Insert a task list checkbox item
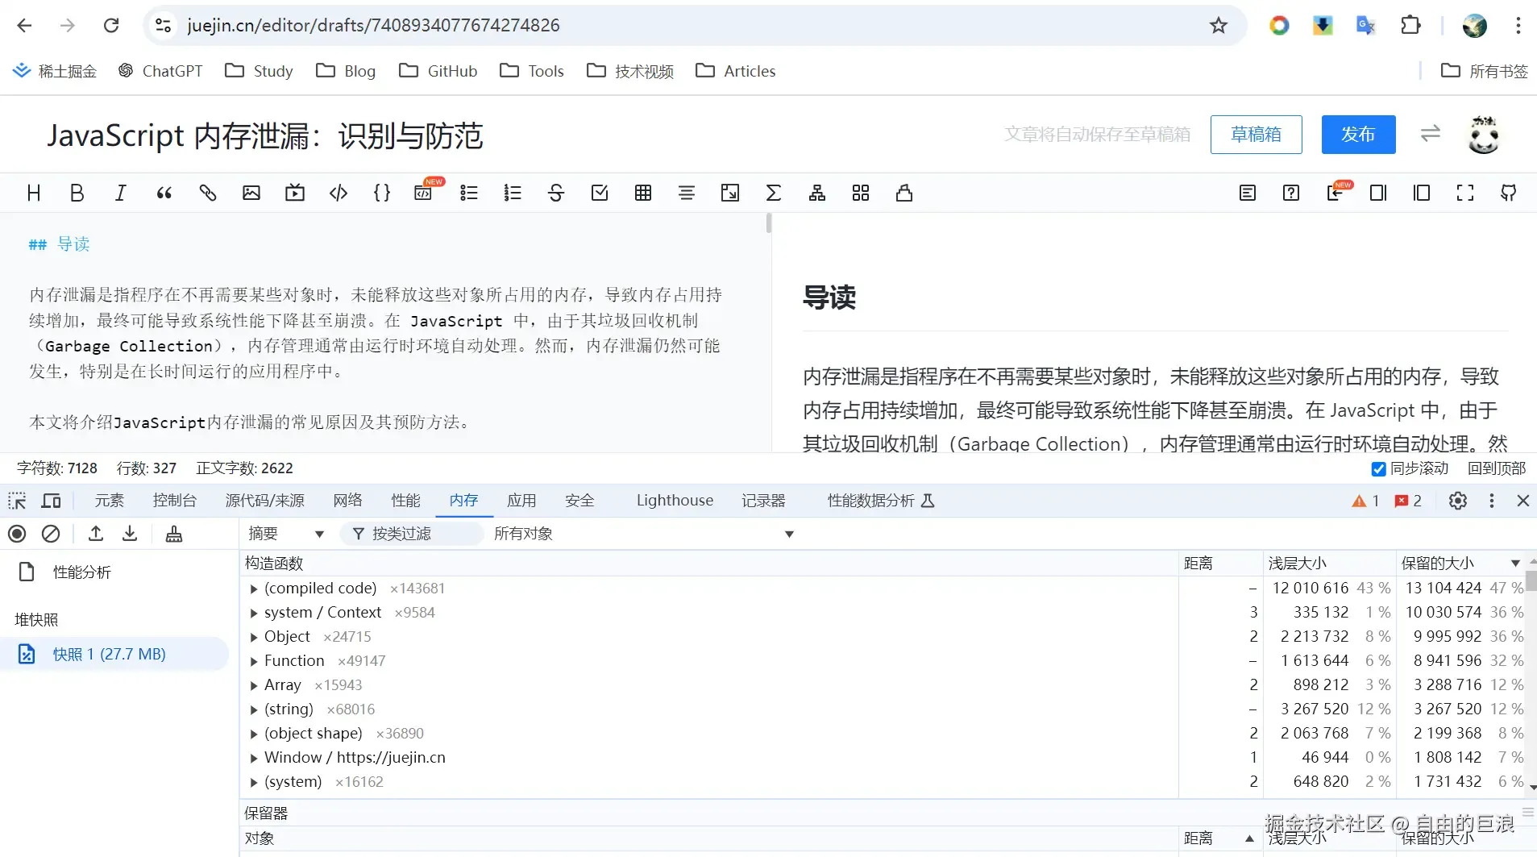 coord(600,193)
